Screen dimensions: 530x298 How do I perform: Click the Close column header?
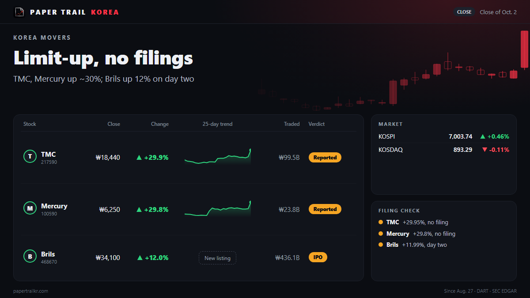pos(114,124)
